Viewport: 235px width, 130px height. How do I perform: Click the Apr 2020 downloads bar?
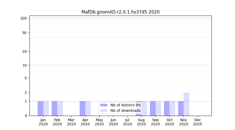tap(88, 108)
